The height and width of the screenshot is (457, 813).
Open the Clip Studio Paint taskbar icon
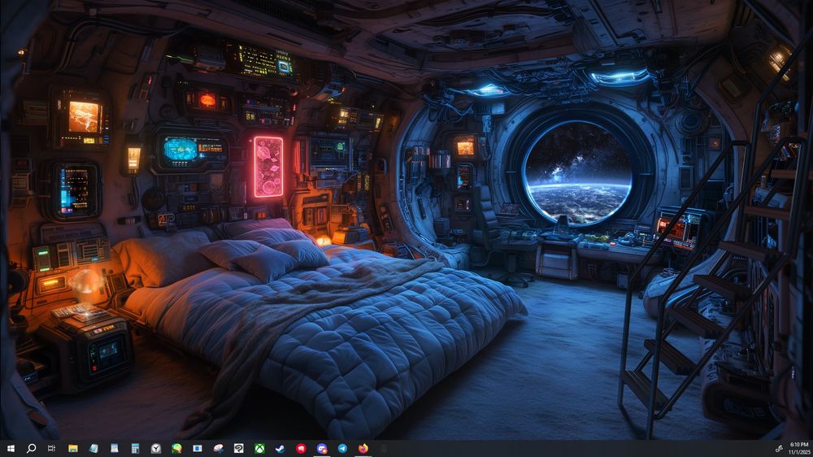(239, 449)
